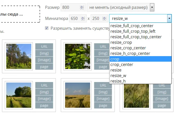Open the size mode dropdown arrow

coord(152,8)
